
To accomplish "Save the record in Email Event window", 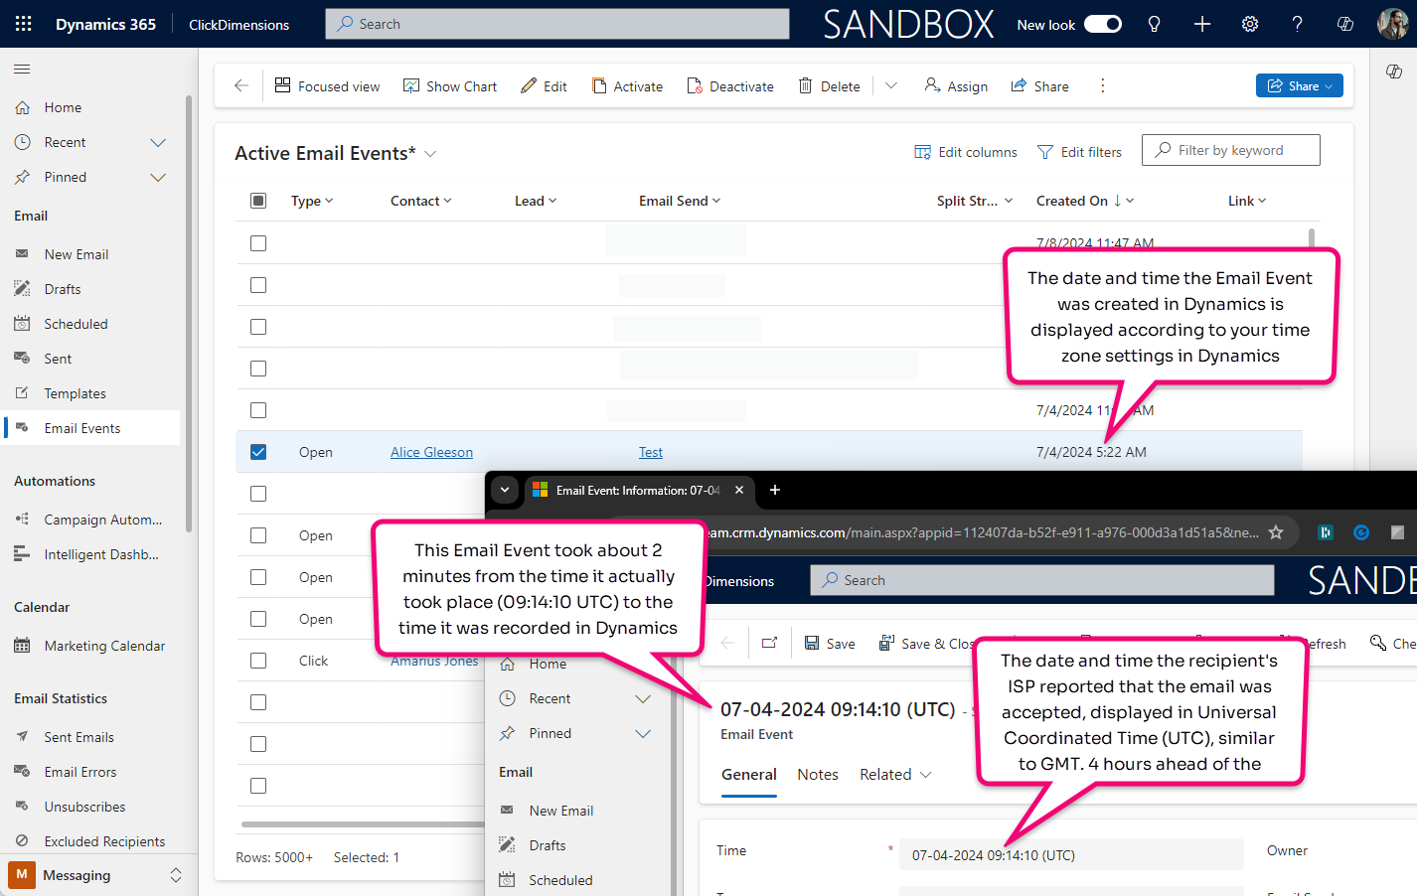I will (830, 644).
